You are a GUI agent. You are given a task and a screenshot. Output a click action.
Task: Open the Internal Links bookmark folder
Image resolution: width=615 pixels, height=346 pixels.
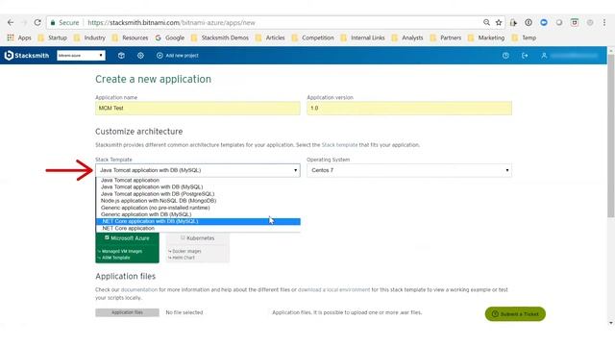[x=362, y=37]
